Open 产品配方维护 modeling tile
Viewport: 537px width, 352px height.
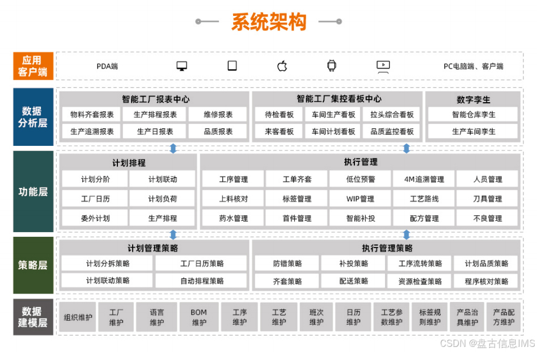504,317
